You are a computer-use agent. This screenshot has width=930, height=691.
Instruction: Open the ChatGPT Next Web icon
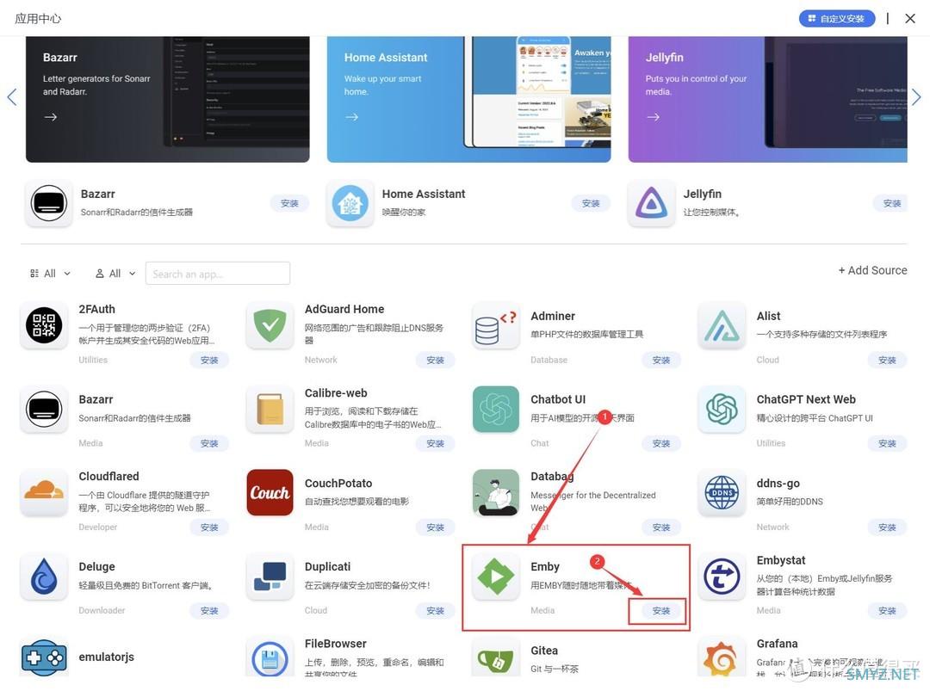tap(722, 409)
